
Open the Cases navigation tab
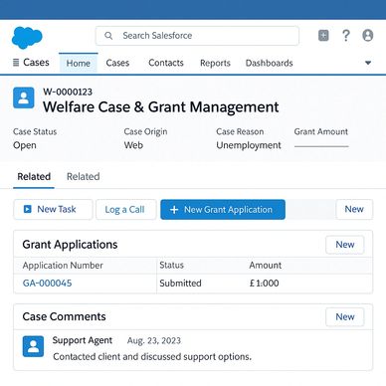[x=117, y=63]
